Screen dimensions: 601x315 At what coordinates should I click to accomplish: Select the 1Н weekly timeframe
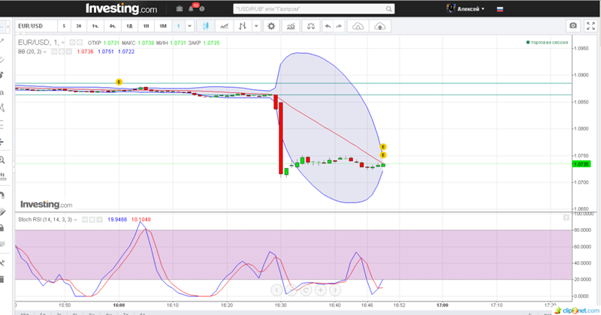(x=146, y=26)
